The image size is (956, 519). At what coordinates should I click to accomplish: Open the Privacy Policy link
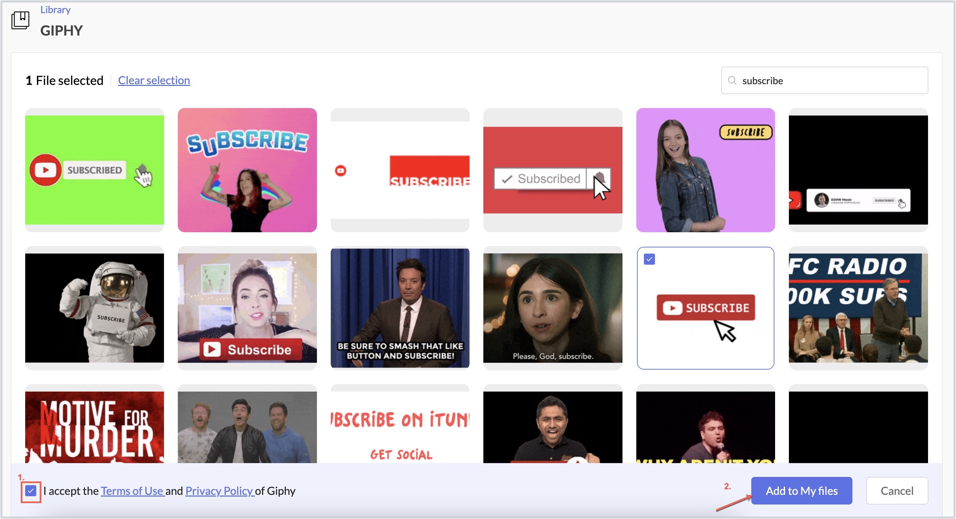tap(219, 491)
